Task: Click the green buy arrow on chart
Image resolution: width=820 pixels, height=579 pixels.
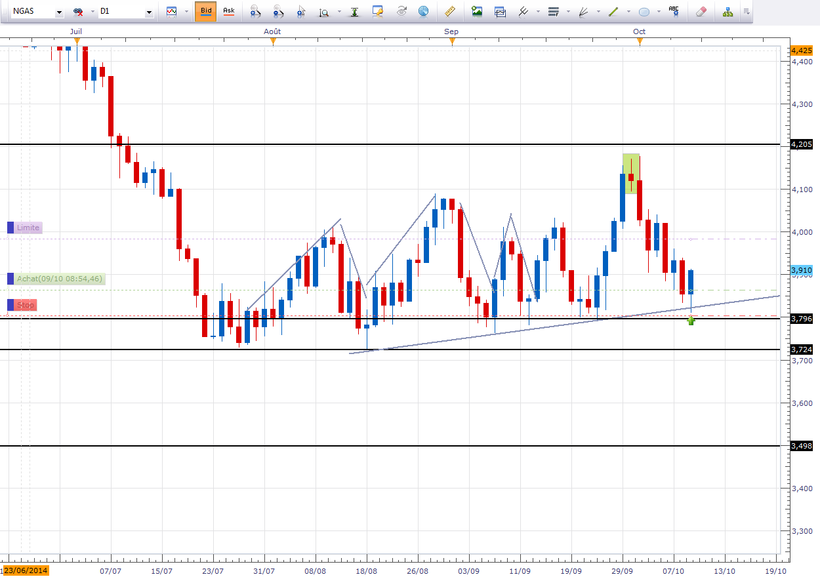Action: tap(691, 320)
